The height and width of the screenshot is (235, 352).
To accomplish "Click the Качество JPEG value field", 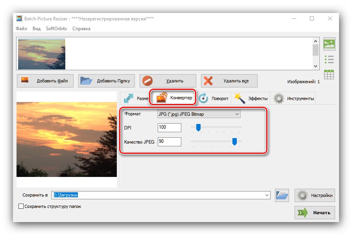I will (x=170, y=142).
